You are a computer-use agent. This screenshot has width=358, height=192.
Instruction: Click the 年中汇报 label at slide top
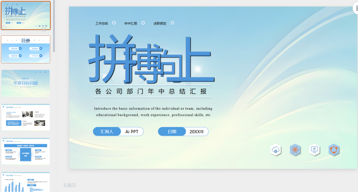pos(131,23)
